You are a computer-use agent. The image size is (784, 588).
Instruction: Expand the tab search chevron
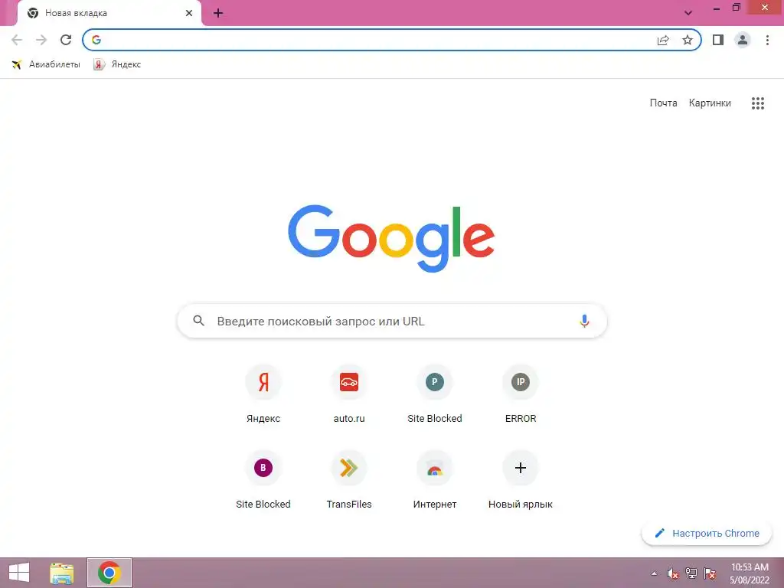tap(688, 13)
